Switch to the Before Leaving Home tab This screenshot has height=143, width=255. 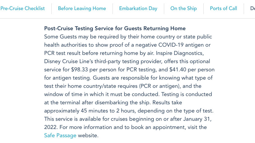tap(82, 9)
